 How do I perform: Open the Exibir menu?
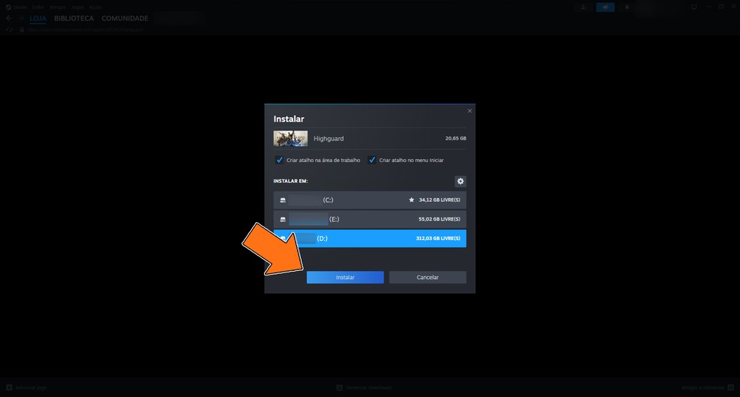[x=38, y=7]
